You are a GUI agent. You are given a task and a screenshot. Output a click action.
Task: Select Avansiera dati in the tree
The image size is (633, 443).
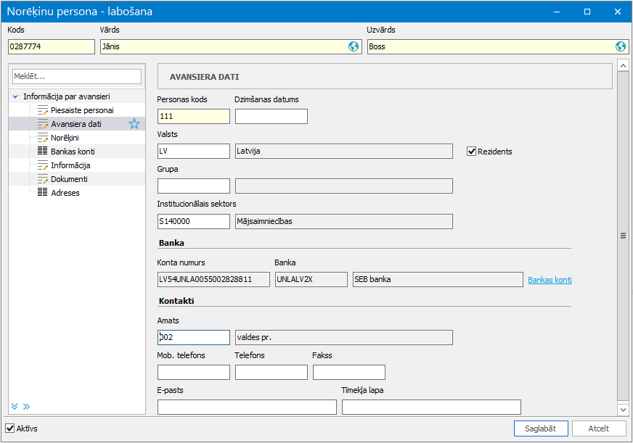(76, 124)
